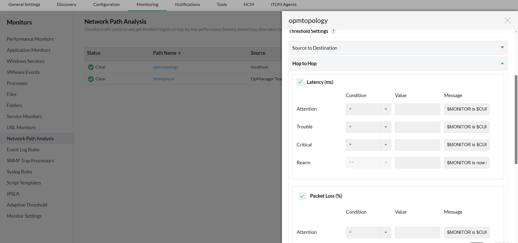Image resolution: width=518 pixels, height=243 pixels.
Task: Uncheck the Packet Loss (%) checkbox
Action: click(x=302, y=196)
